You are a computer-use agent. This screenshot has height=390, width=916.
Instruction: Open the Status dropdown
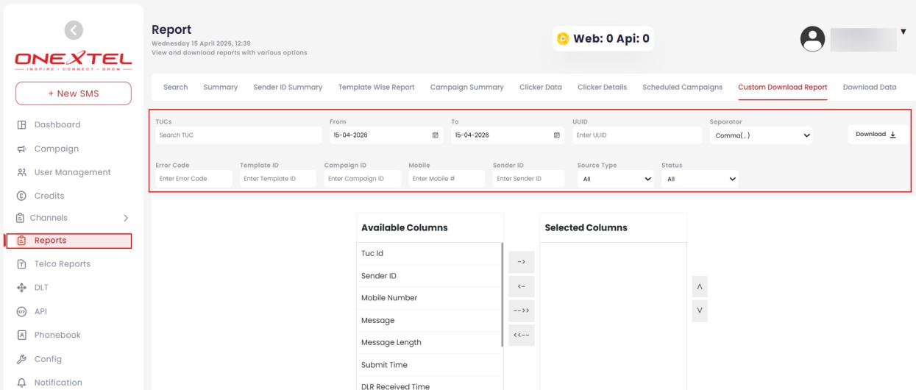coord(700,179)
